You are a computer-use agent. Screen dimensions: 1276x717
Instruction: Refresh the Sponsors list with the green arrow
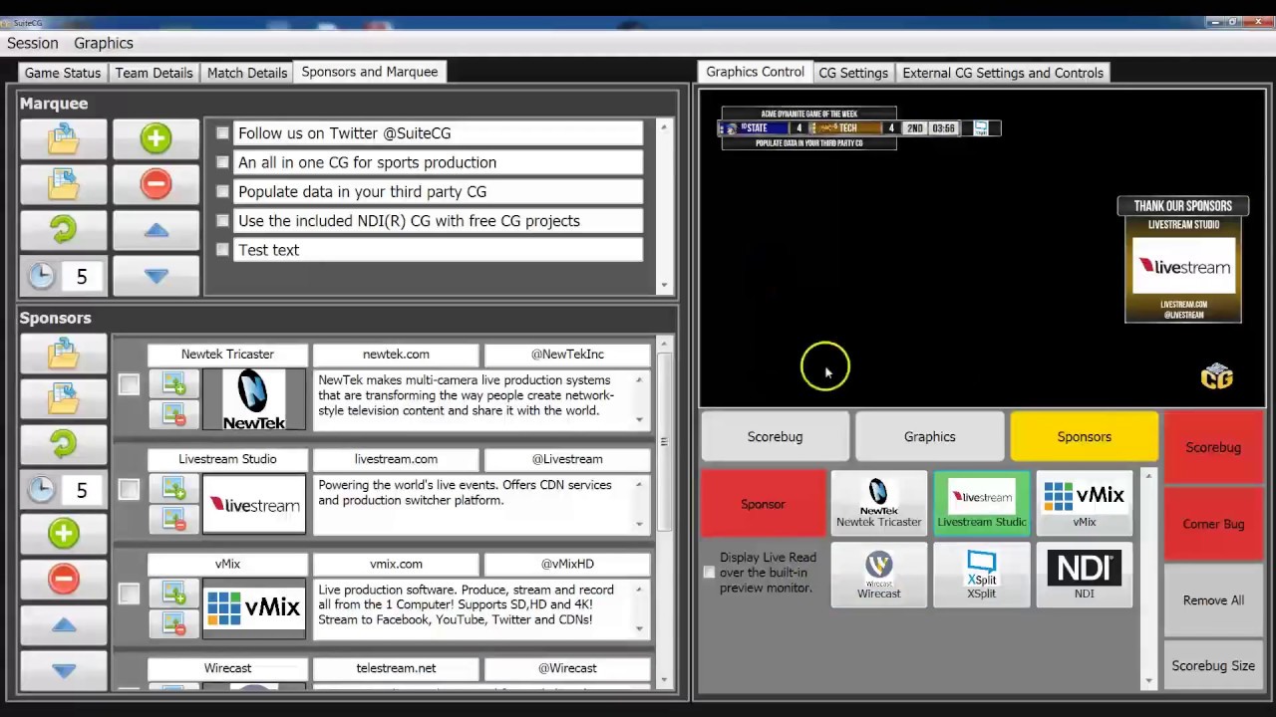click(63, 444)
